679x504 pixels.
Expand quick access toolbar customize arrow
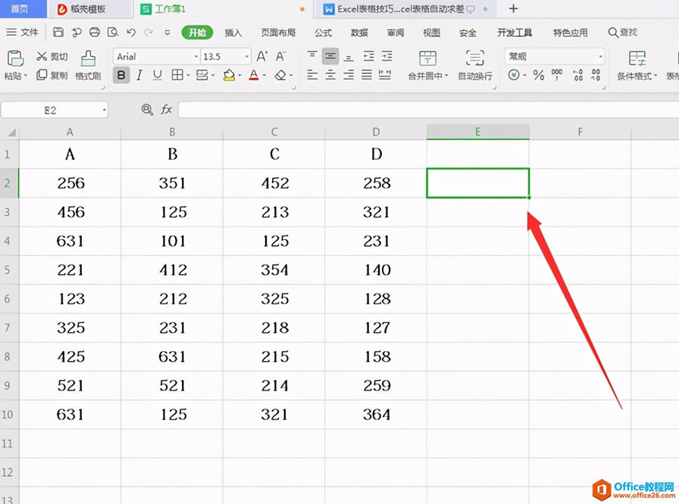167,33
